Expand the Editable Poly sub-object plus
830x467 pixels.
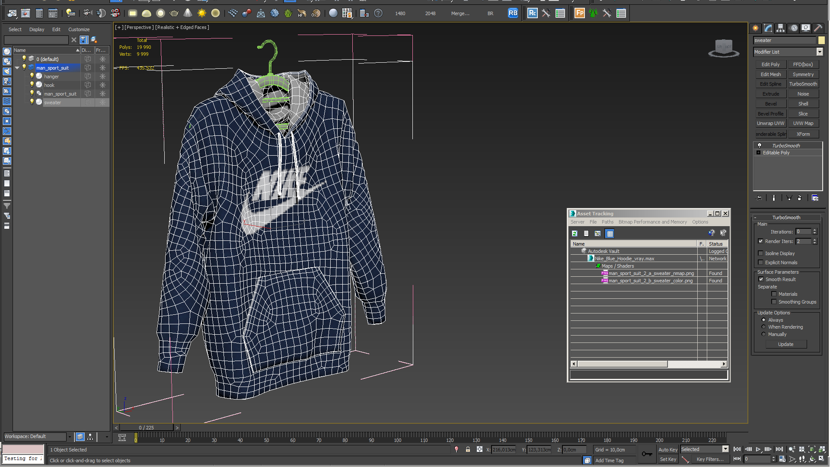coord(759,153)
